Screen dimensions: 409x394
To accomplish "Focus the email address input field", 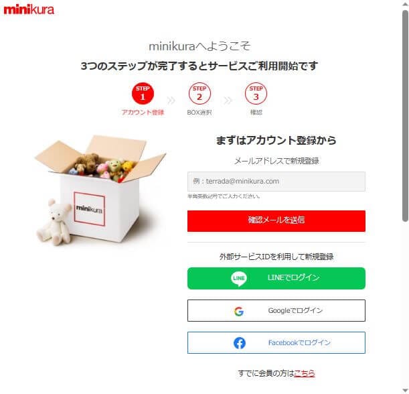I will [x=276, y=182].
